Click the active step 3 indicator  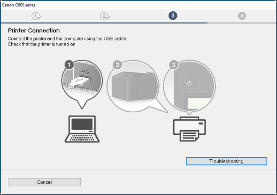[173, 16]
